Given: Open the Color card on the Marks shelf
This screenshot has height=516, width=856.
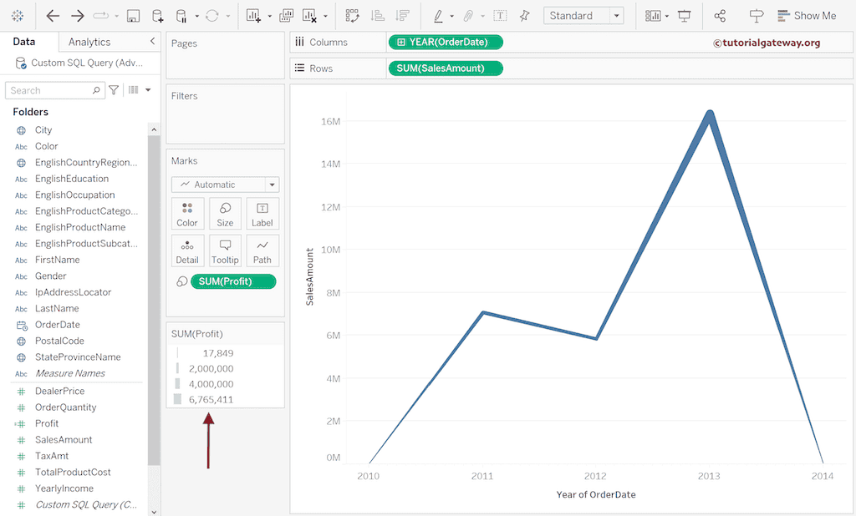Looking at the screenshot, I should pos(187,213).
